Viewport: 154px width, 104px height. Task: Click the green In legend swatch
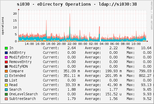click(6, 48)
